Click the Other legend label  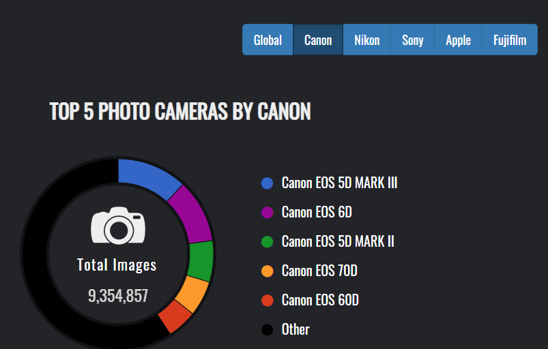[x=295, y=329]
